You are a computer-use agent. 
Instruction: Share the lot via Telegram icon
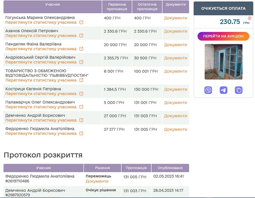(x=223, y=90)
